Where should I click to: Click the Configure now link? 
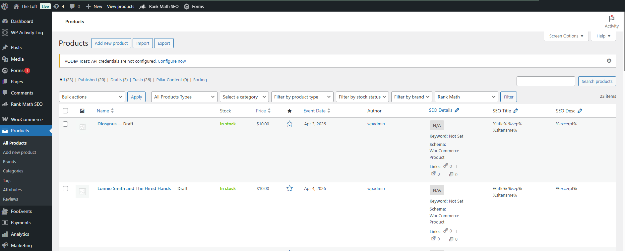172,61
